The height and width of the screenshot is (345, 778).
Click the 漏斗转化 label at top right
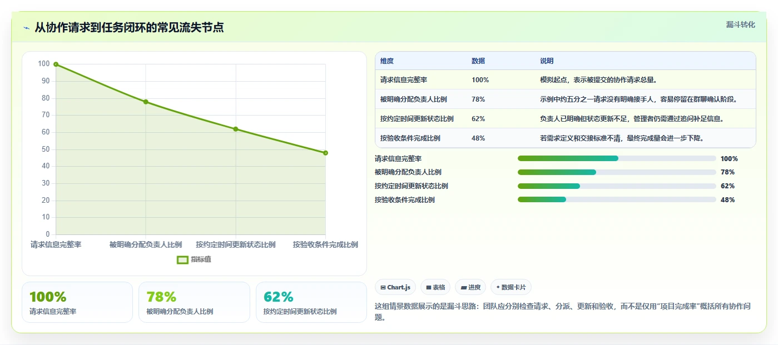click(741, 24)
